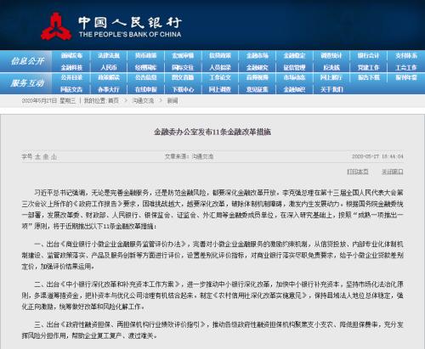
Task: Go to the 金融科技 section
Action: pos(71,67)
